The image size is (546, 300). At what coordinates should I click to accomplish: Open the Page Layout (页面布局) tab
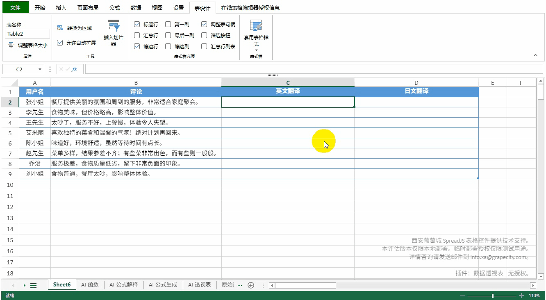point(88,7)
